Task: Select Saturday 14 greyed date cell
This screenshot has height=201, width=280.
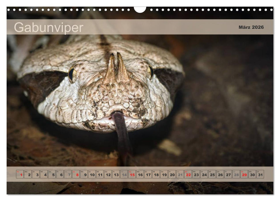Action: point(124,174)
